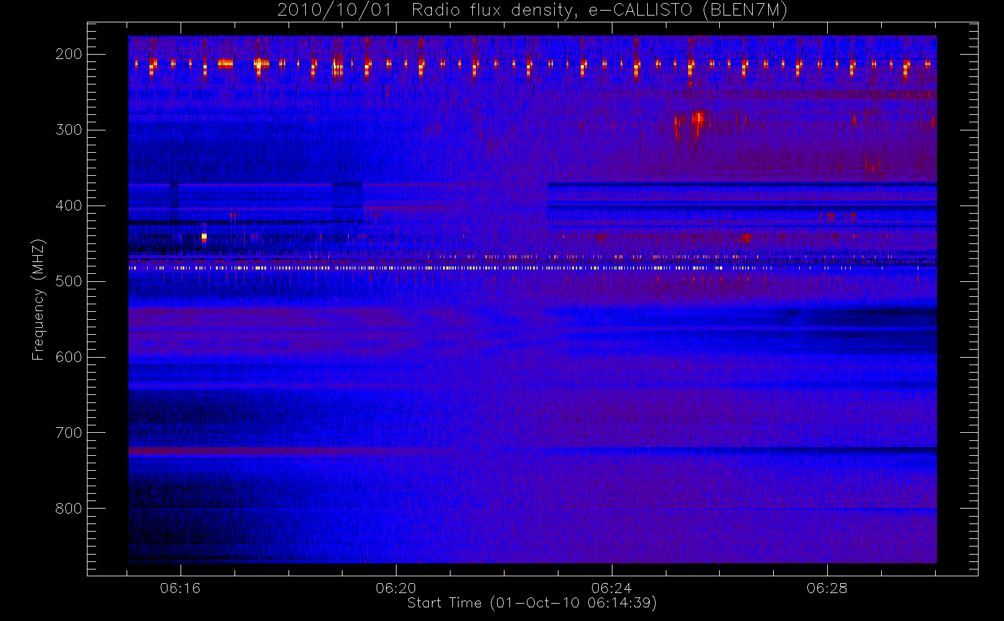The height and width of the screenshot is (621, 1004).
Task: Click the plot title 'Radio flux density, e-CALLISTO (BLEN7M)'
Action: [599, 11]
